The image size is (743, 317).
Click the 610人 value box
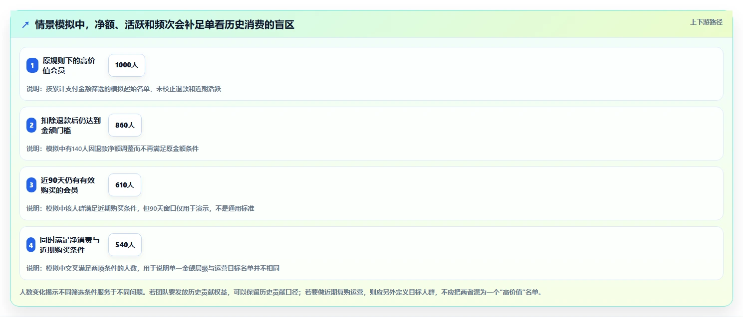pyautogui.click(x=125, y=185)
